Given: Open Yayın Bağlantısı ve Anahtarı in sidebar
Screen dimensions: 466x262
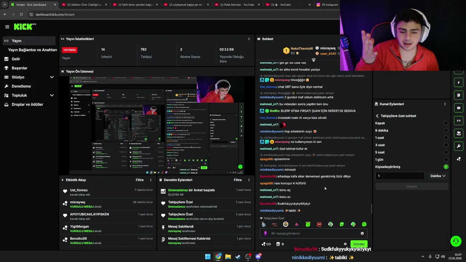Looking at the screenshot, I should (x=32, y=50).
